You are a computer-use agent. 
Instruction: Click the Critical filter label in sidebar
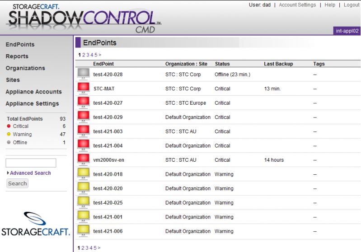21,126
